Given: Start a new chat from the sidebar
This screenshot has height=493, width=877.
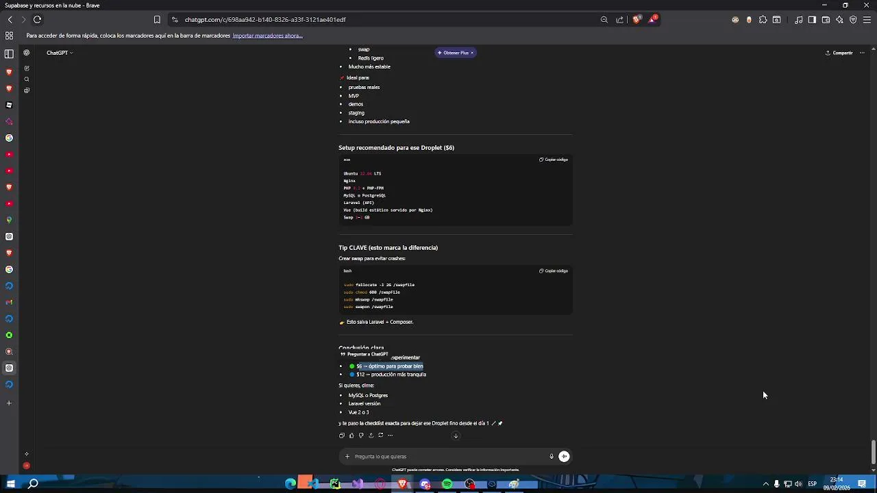Looking at the screenshot, I should [x=27, y=68].
